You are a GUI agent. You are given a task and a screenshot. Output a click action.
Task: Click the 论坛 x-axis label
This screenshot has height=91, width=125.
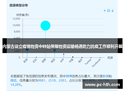click(x=35, y=61)
